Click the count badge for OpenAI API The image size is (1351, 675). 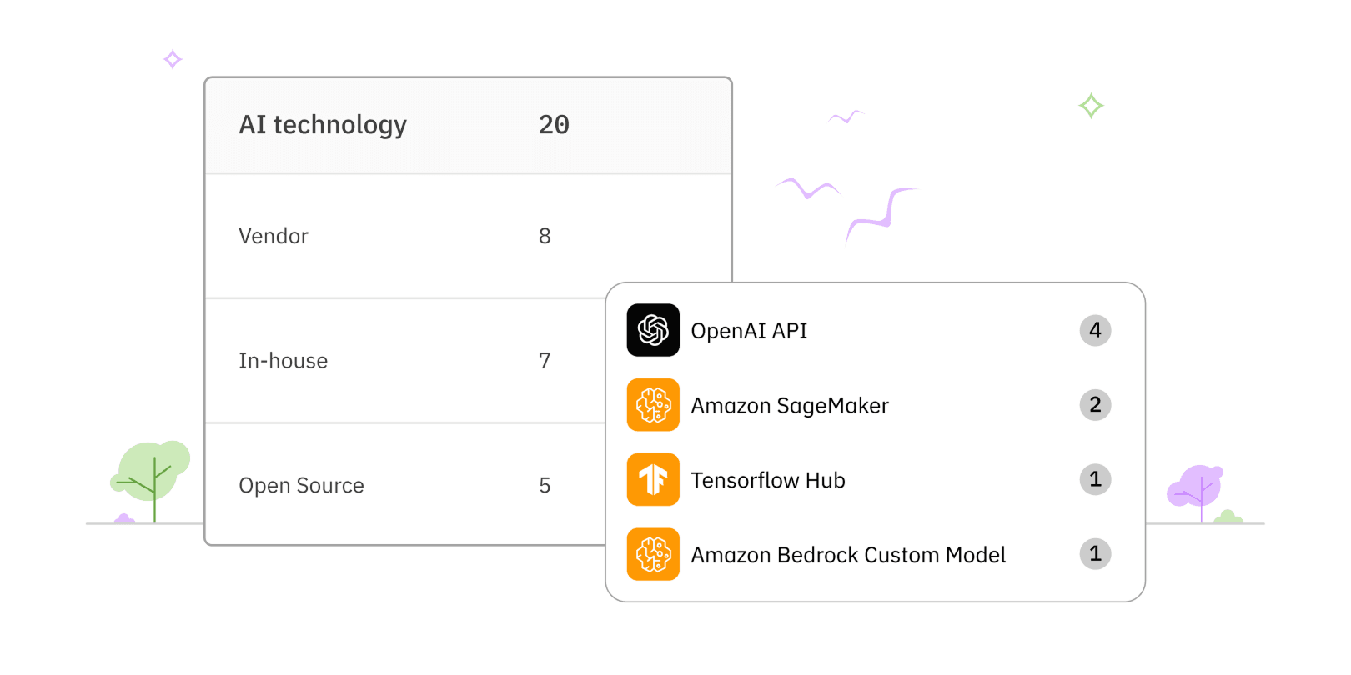point(1095,330)
